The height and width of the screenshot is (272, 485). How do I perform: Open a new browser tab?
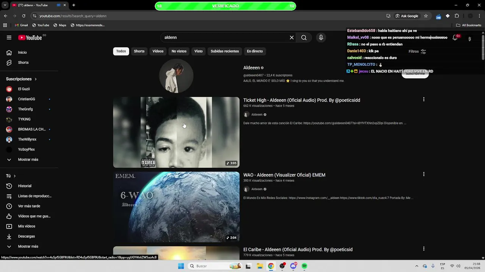coord(74,5)
